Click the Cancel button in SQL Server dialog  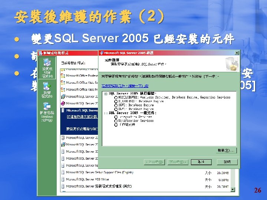[x=201, y=162]
